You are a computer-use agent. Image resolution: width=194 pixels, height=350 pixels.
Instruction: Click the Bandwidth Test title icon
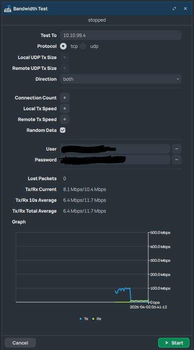click(7, 9)
